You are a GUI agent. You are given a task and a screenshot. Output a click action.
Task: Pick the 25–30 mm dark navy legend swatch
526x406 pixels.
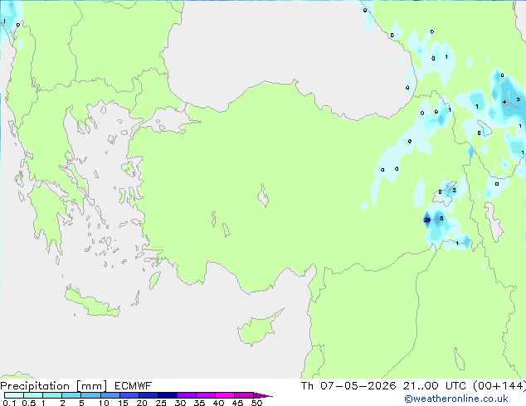pyautogui.click(x=167, y=395)
